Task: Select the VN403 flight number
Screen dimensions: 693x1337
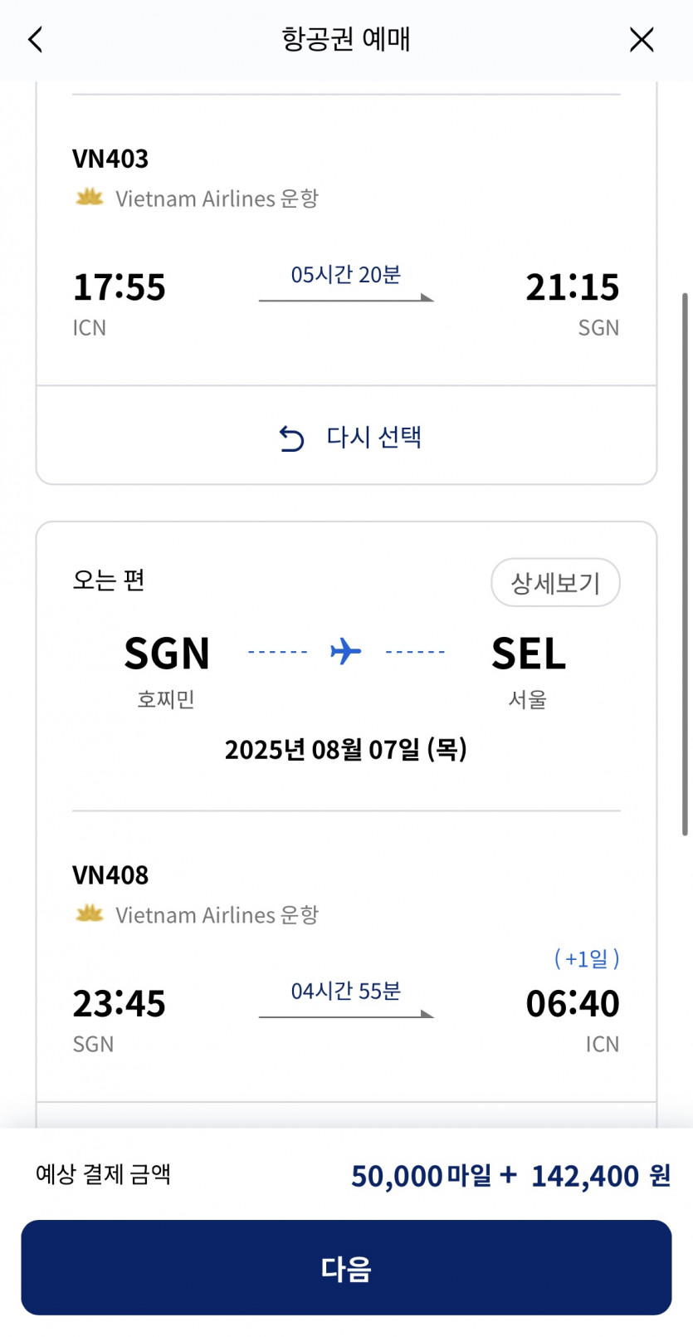Action: (110, 159)
